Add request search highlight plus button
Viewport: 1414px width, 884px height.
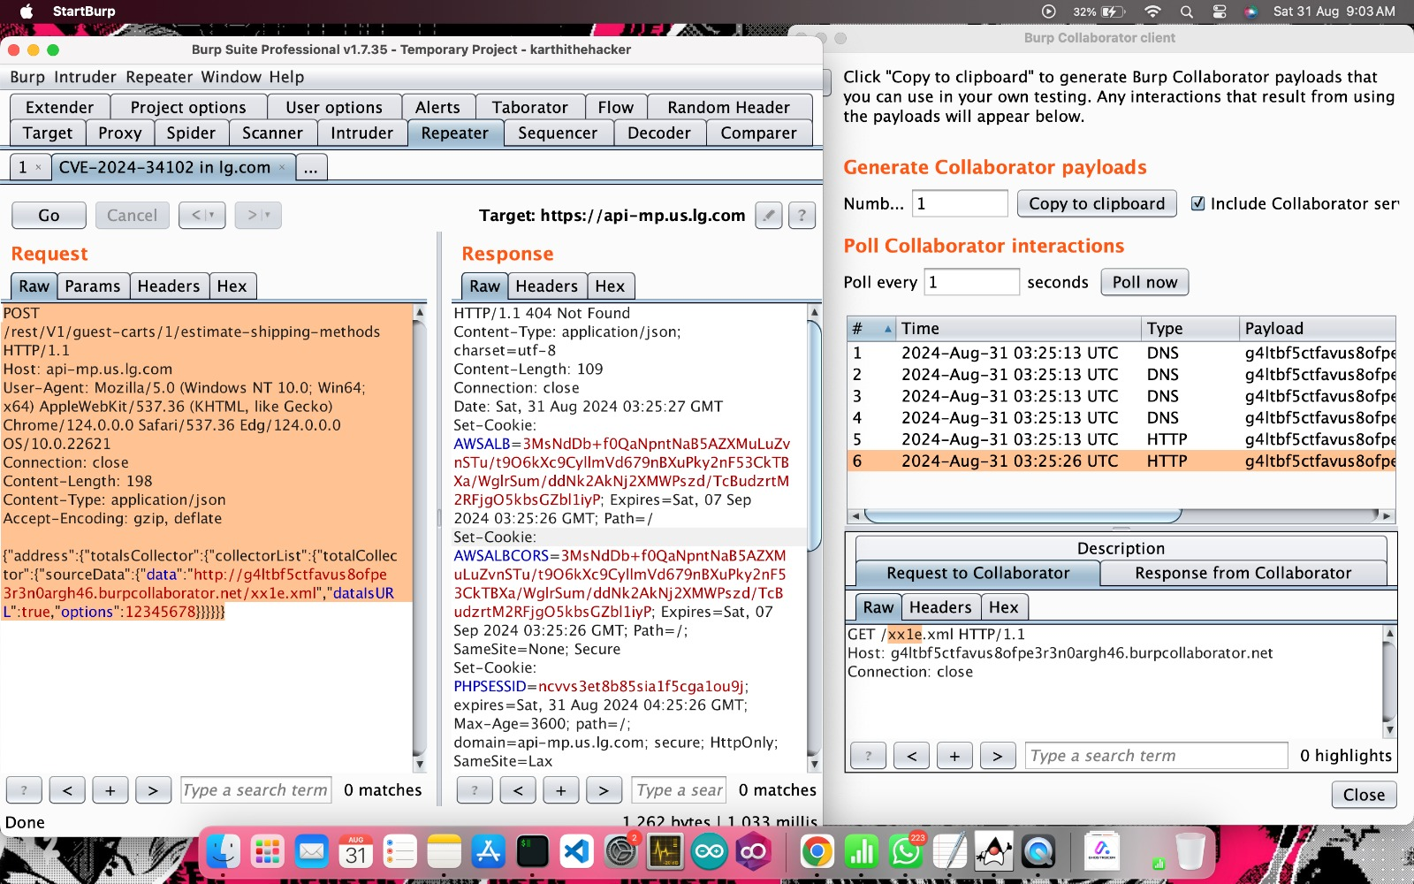110,790
